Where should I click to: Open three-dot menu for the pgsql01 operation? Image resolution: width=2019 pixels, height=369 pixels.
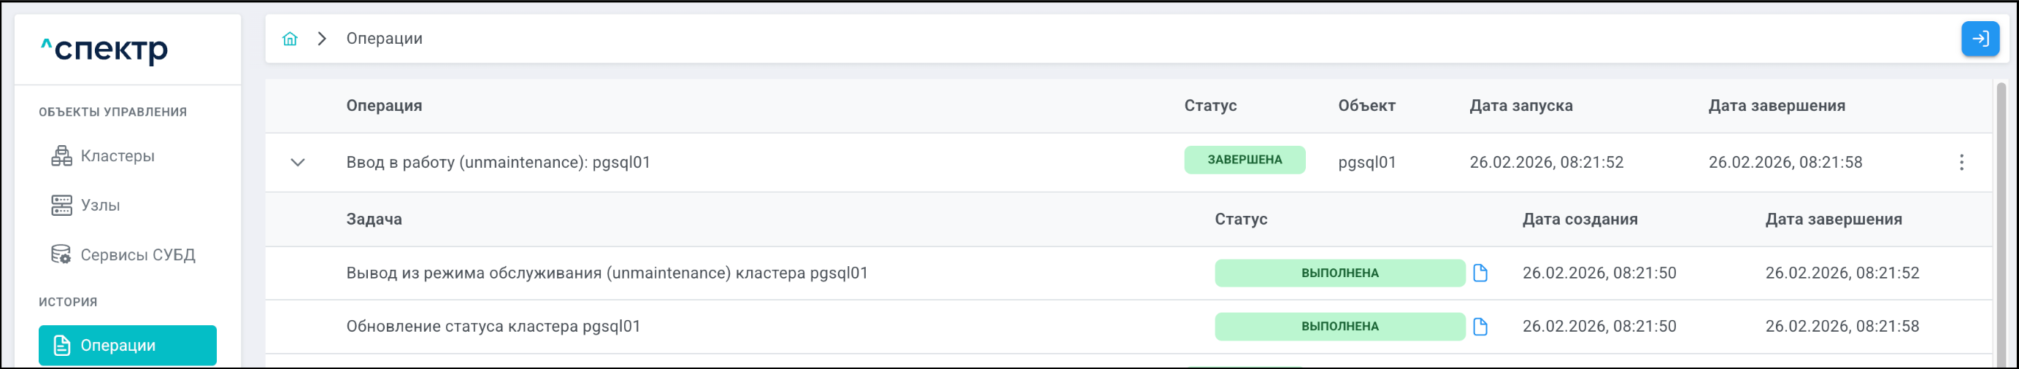[1961, 162]
